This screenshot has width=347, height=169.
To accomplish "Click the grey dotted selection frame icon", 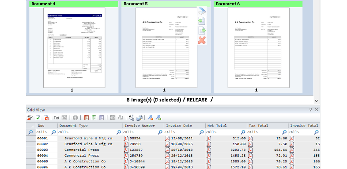I will click(113, 118).
